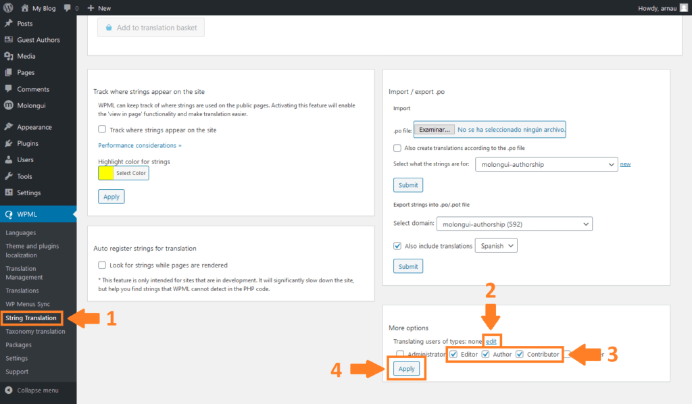The height and width of the screenshot is (404, 692).
Task: Click Examinar to browse for .po file
Action: (435, 130)
